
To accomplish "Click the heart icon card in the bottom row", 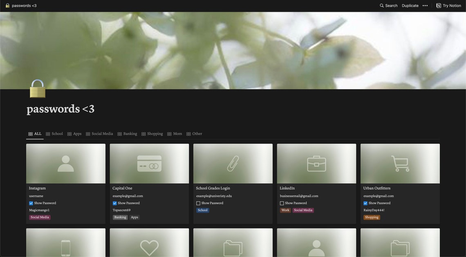I will (149, 247).
